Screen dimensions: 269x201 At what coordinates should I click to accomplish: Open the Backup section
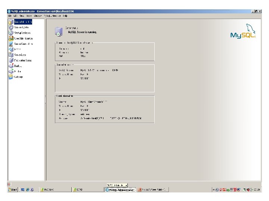pos(15,66)
